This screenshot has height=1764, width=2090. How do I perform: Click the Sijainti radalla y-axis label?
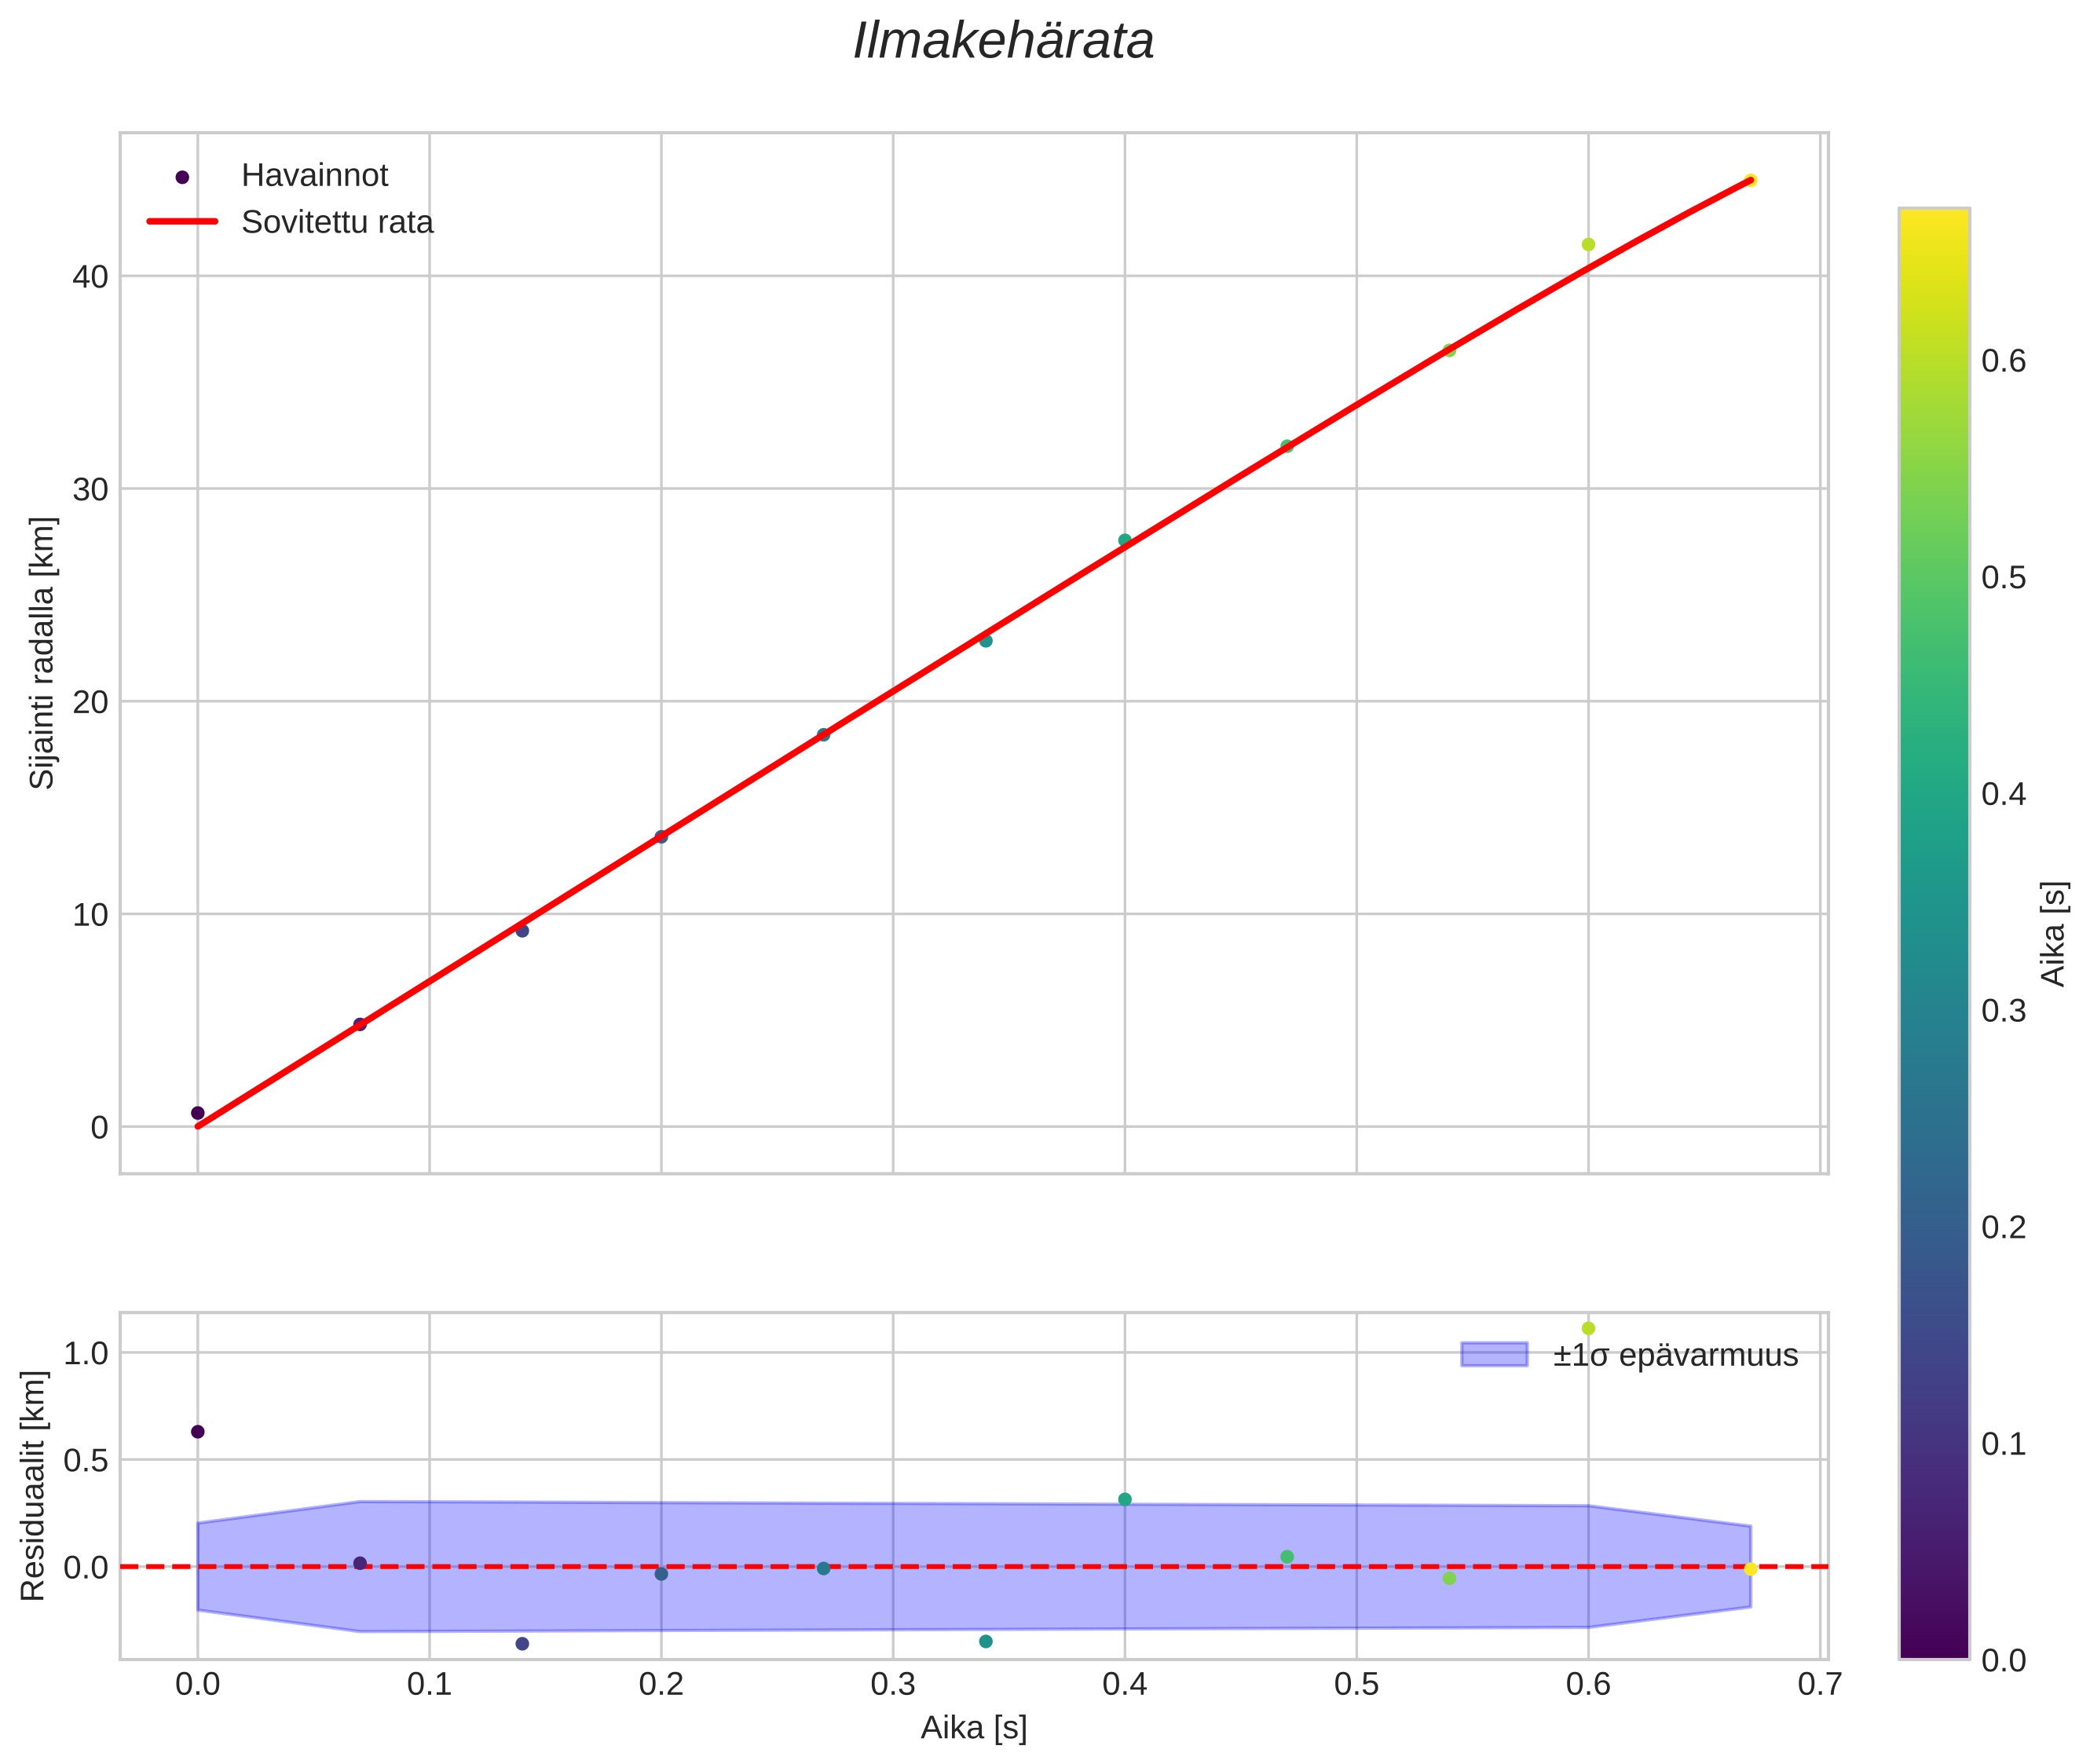tap(42, 653)
